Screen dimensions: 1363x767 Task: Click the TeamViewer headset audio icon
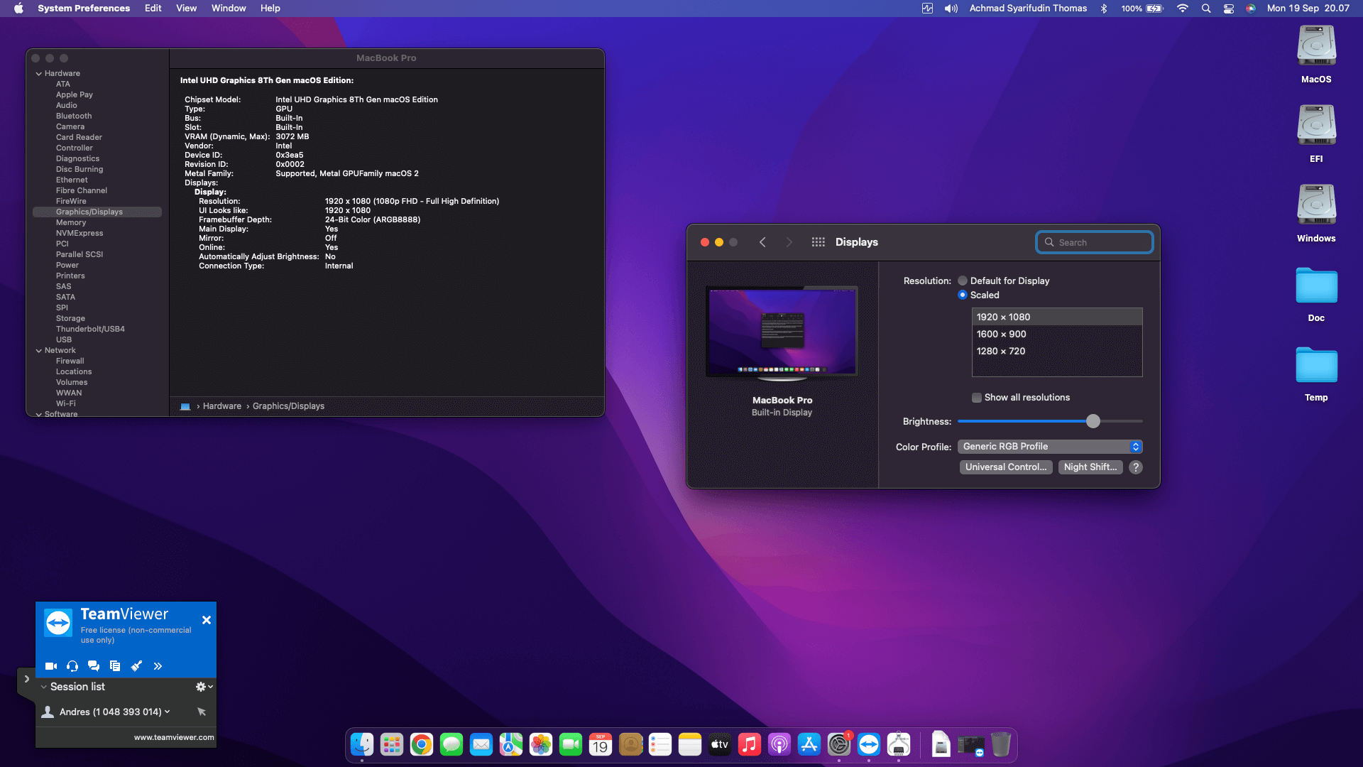point(72,666)
